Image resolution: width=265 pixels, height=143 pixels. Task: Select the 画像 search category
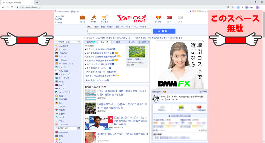tap(96, 27)
